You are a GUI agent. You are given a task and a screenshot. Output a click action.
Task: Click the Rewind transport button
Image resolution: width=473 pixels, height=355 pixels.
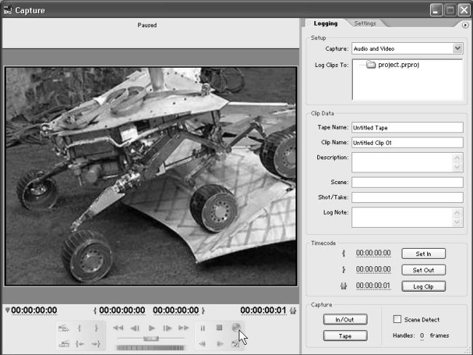point(119,328)
